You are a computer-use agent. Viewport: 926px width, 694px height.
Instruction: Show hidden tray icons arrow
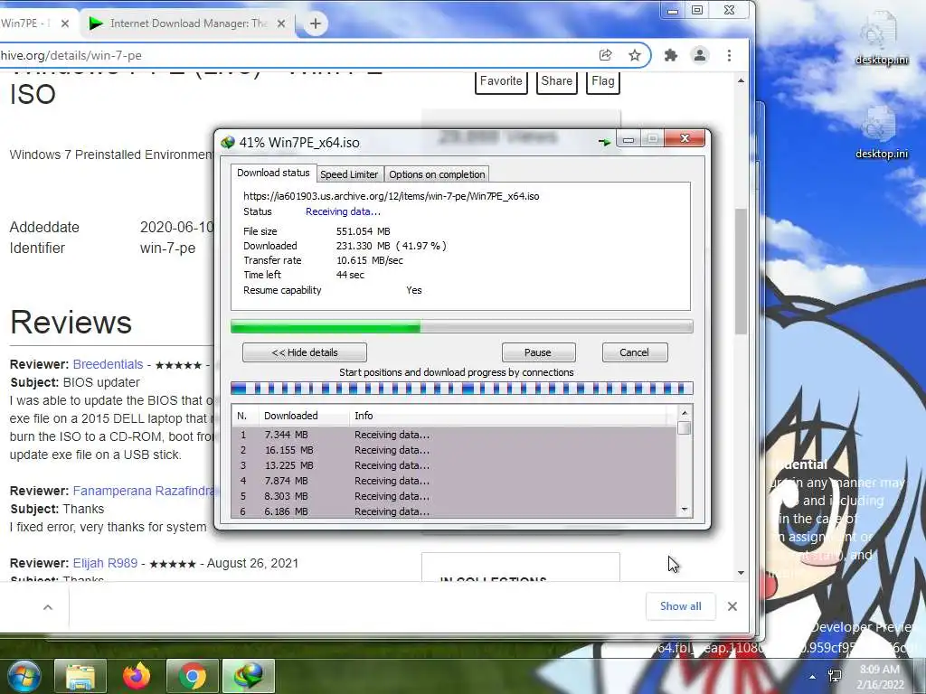813,677
